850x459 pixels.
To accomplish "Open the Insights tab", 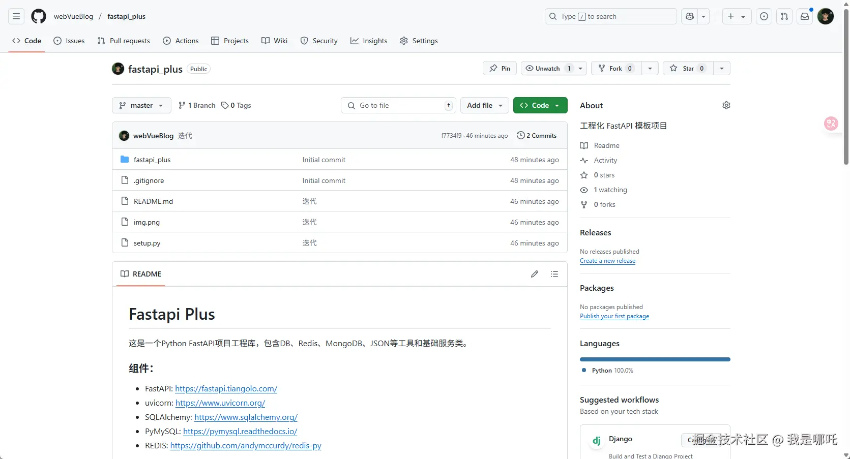I will pos(369,41).
